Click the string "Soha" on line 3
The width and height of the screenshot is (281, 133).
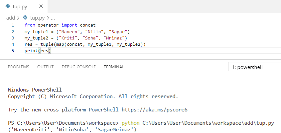click(92, 38)
